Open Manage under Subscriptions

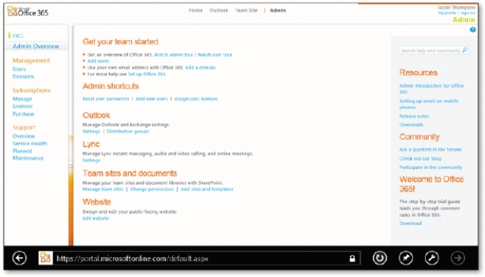click(22, 99)
